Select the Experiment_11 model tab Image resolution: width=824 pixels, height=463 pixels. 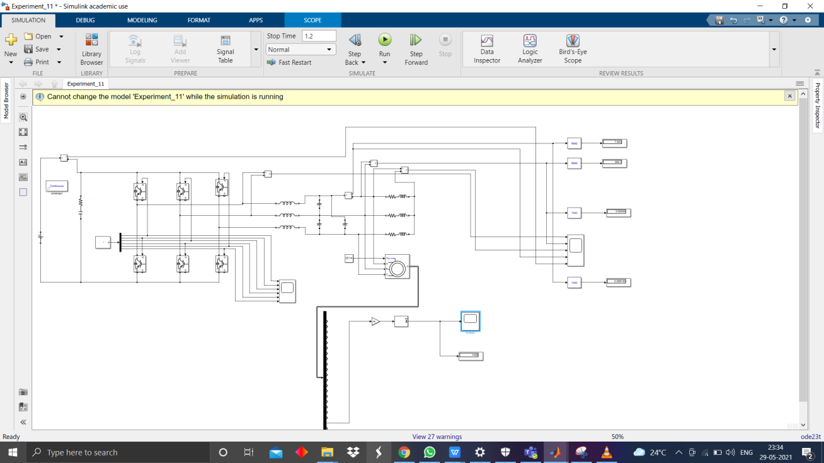click(86, 84)
